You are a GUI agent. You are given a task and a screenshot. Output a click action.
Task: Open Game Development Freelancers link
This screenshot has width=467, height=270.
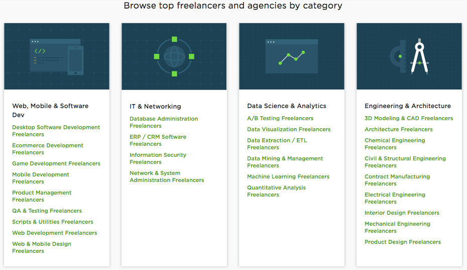pos(56,163)
